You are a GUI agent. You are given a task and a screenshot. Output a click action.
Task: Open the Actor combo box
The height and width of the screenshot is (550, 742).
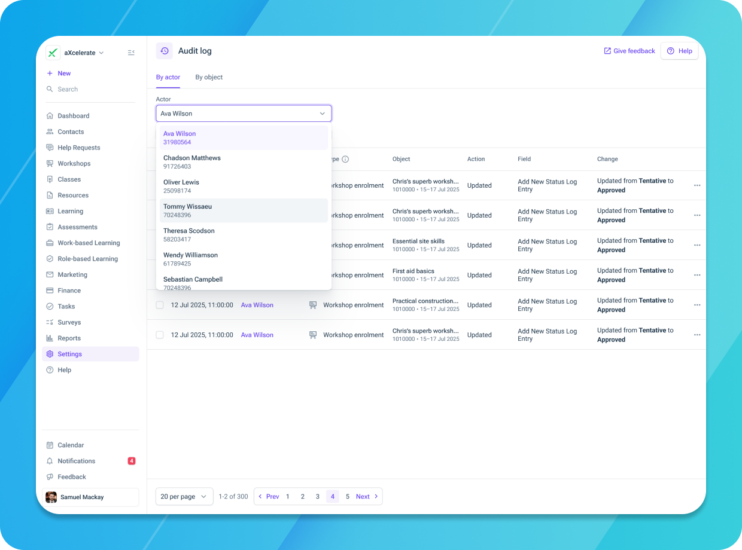(244, 114)
